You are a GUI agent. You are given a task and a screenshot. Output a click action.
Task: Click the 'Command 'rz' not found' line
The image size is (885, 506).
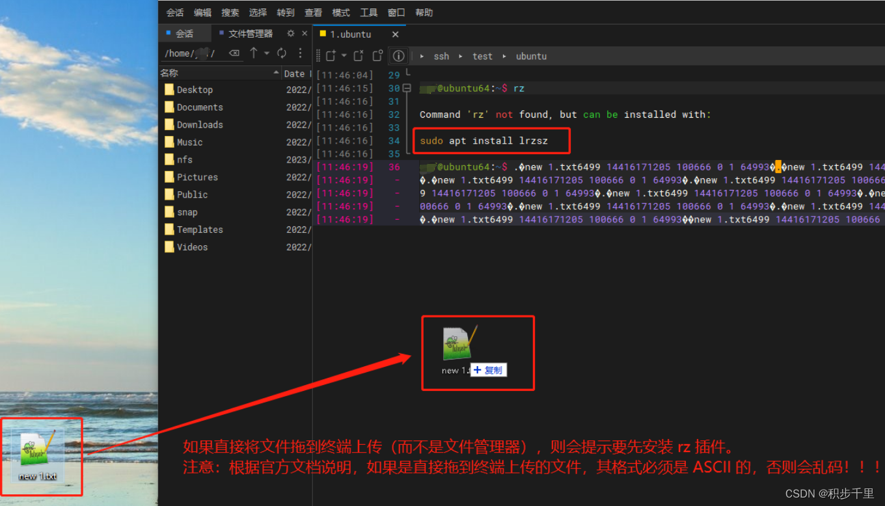click(565, 114)
